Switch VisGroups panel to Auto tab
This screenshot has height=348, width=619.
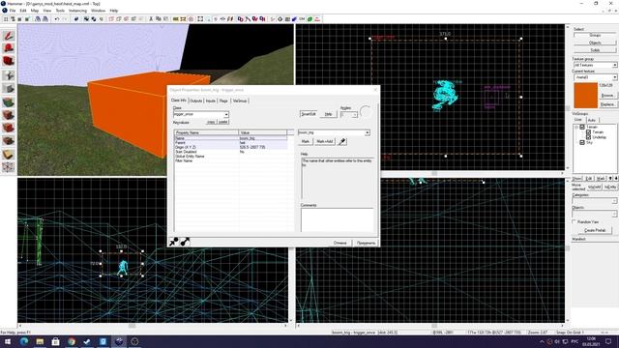tap(592, 120)
